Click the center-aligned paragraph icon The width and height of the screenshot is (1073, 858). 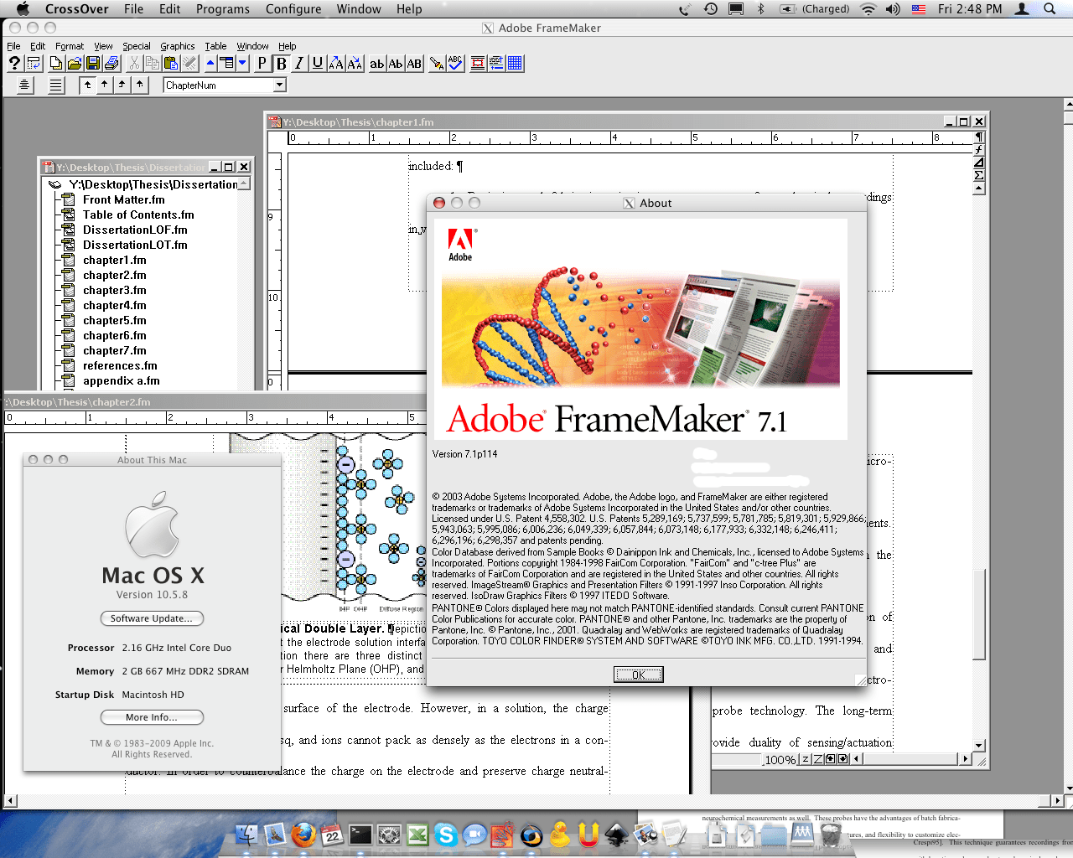24,85
